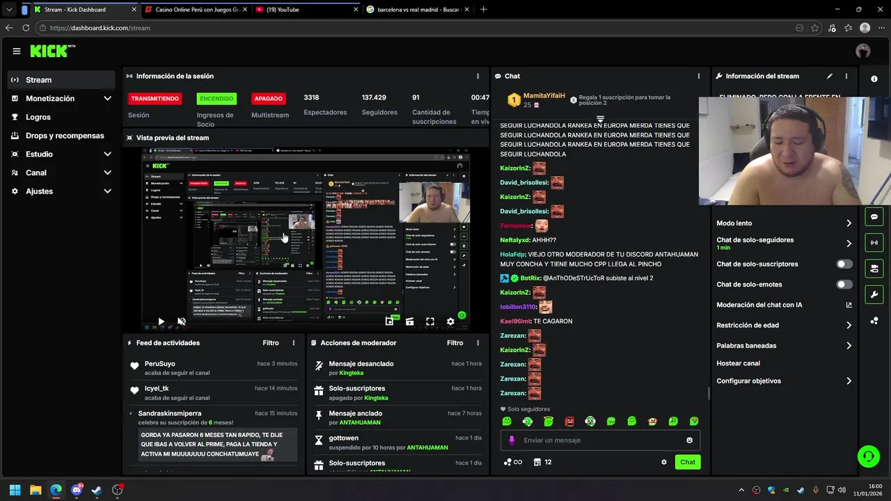Open the hamburger menu beside the Kick logo

coord(17,51)
